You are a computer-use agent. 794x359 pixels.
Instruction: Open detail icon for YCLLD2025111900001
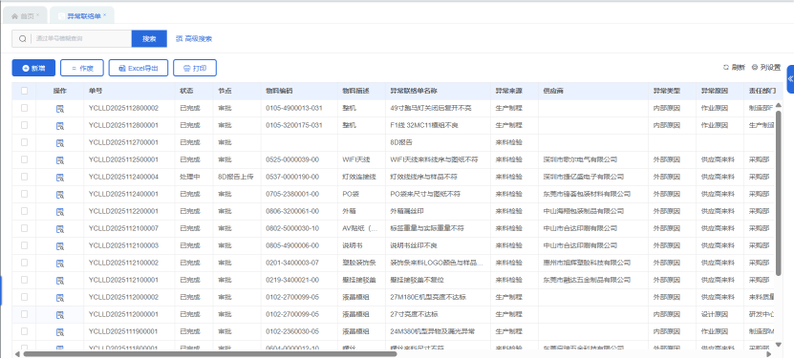(x=60, y=332)
